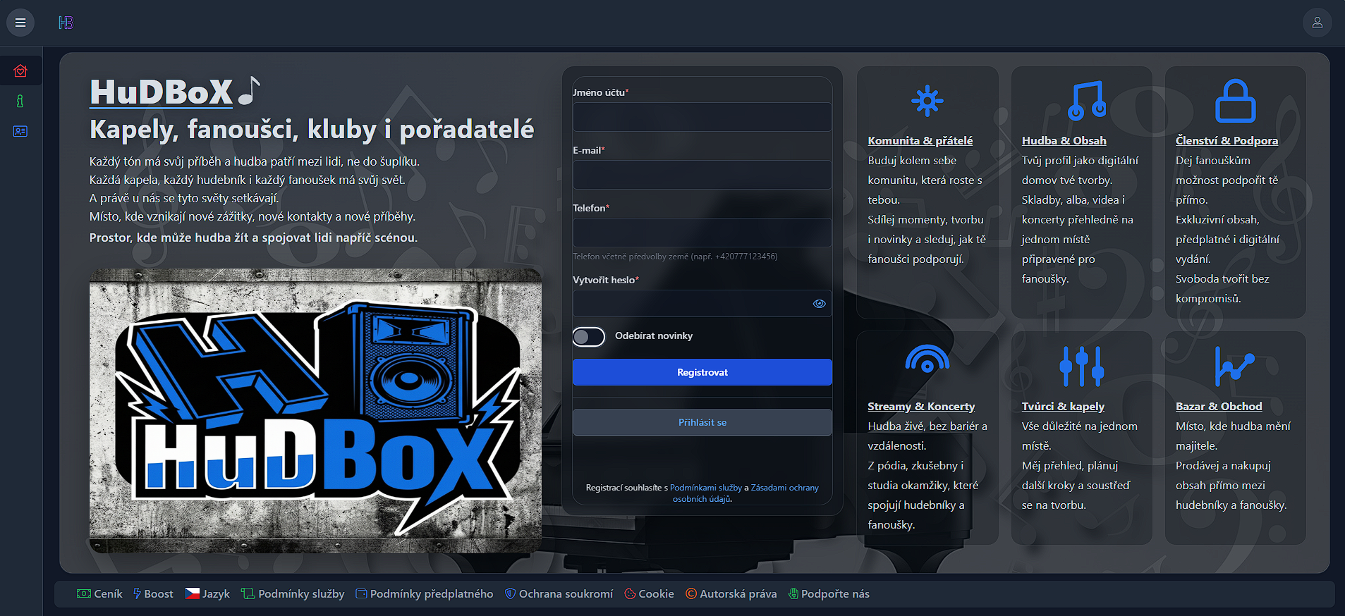The height and width of the screenshot is (616, 1345).
Task: Click the Komunita gear icon
Action: [x=927, y=101]
